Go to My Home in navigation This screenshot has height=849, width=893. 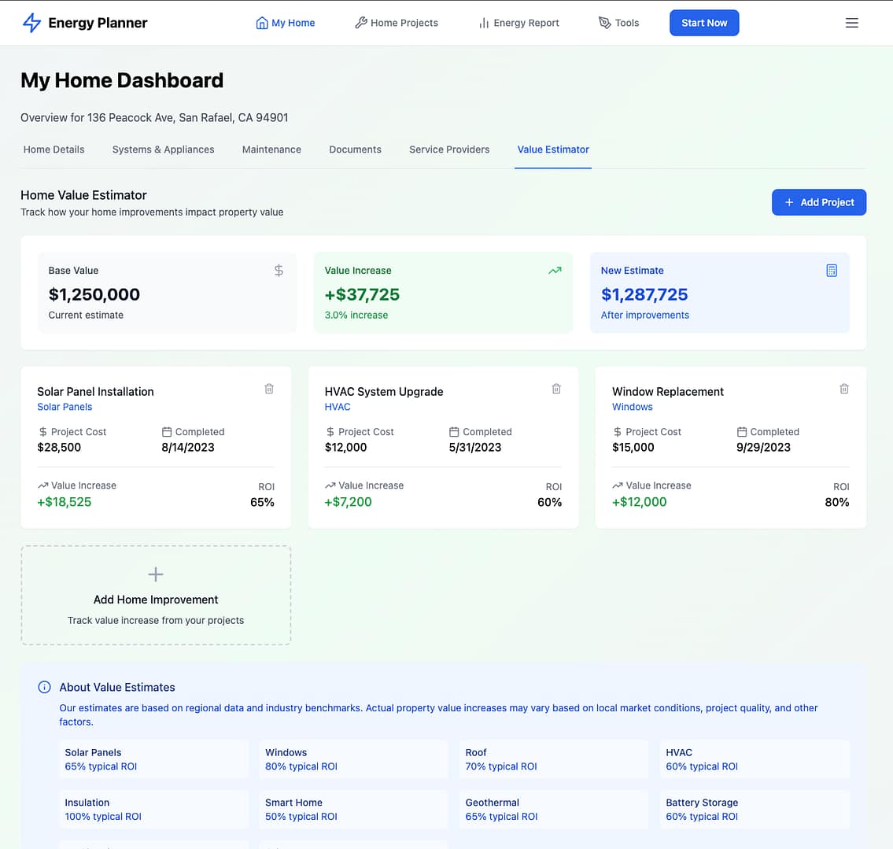(286, 23)
